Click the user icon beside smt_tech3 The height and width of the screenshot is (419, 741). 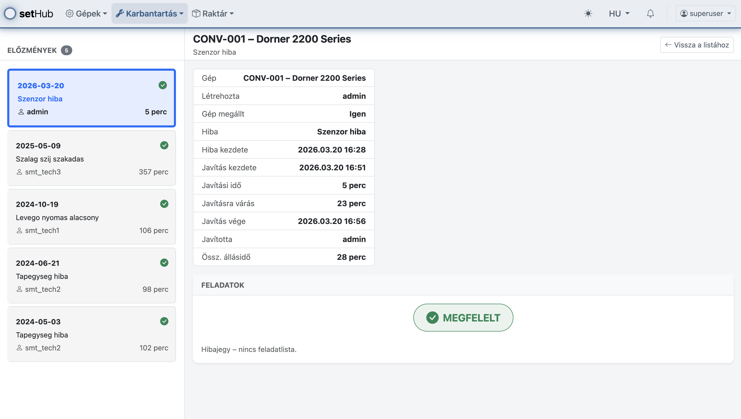coord(19,172)
